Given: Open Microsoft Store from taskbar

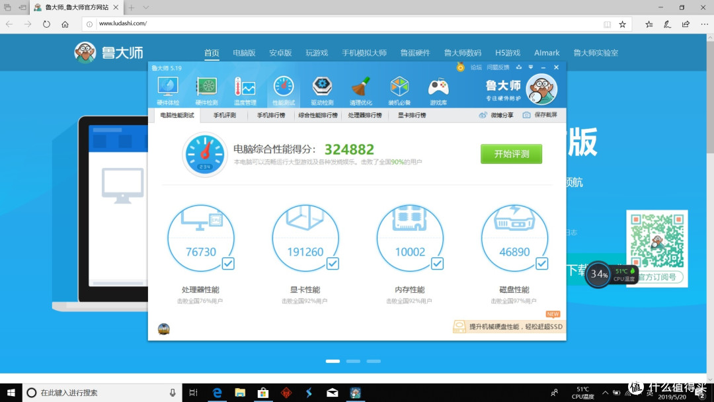Looking at the screenshot, I should 263,393.
